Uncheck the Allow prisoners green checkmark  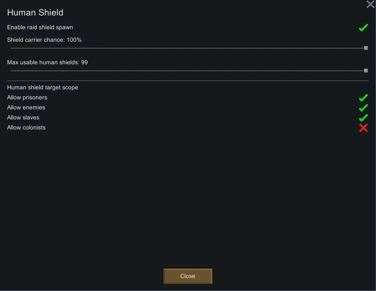tap(363, 98)
